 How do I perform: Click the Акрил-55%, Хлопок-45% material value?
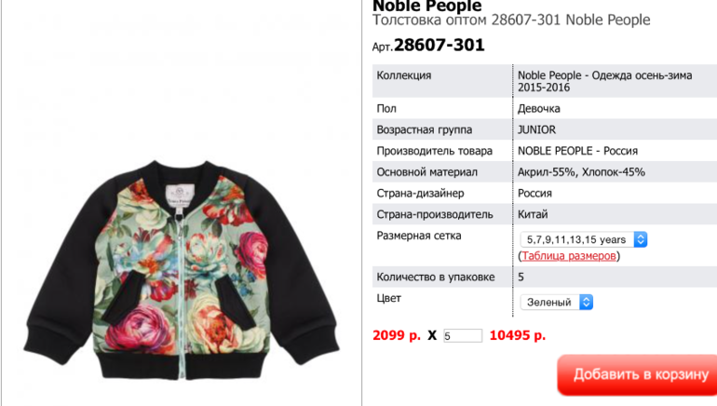point(581,172)
